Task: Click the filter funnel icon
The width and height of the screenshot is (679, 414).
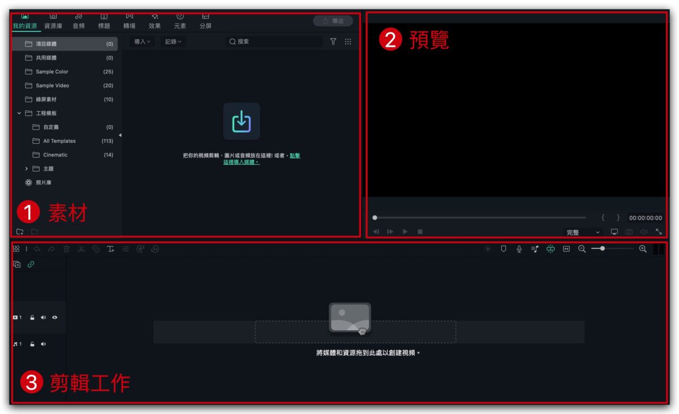Action: [x=333, y=41]
